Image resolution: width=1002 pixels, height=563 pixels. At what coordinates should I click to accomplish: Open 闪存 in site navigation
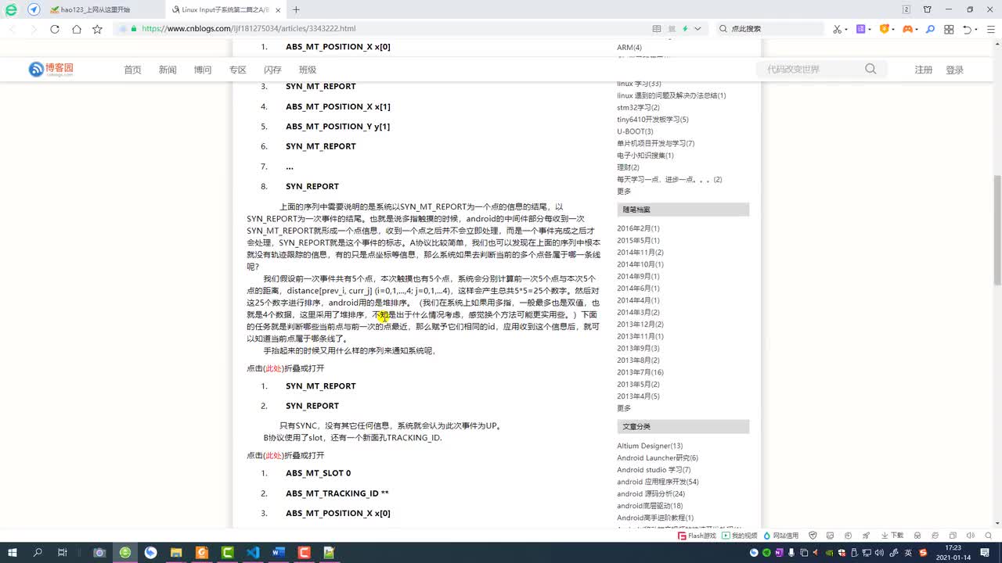[272, 70]
